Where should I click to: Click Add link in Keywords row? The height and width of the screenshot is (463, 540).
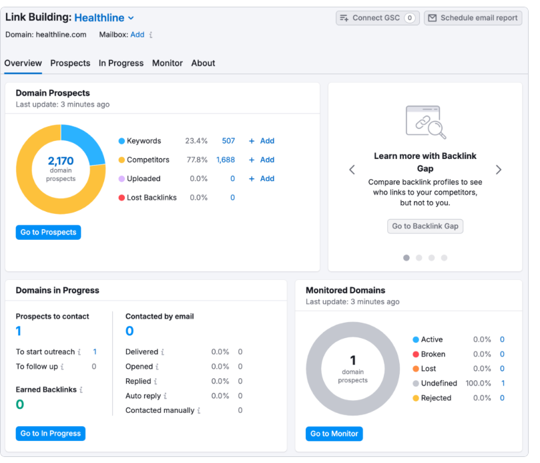tap(267, 141)
